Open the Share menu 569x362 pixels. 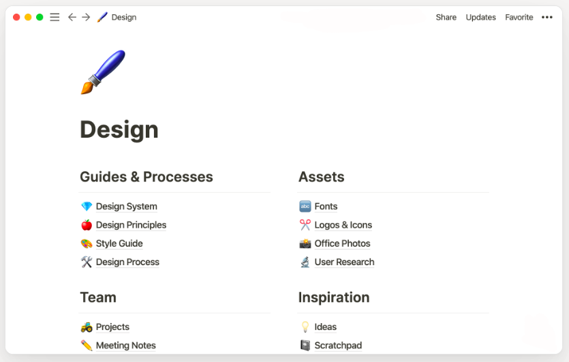click(446, 17)
